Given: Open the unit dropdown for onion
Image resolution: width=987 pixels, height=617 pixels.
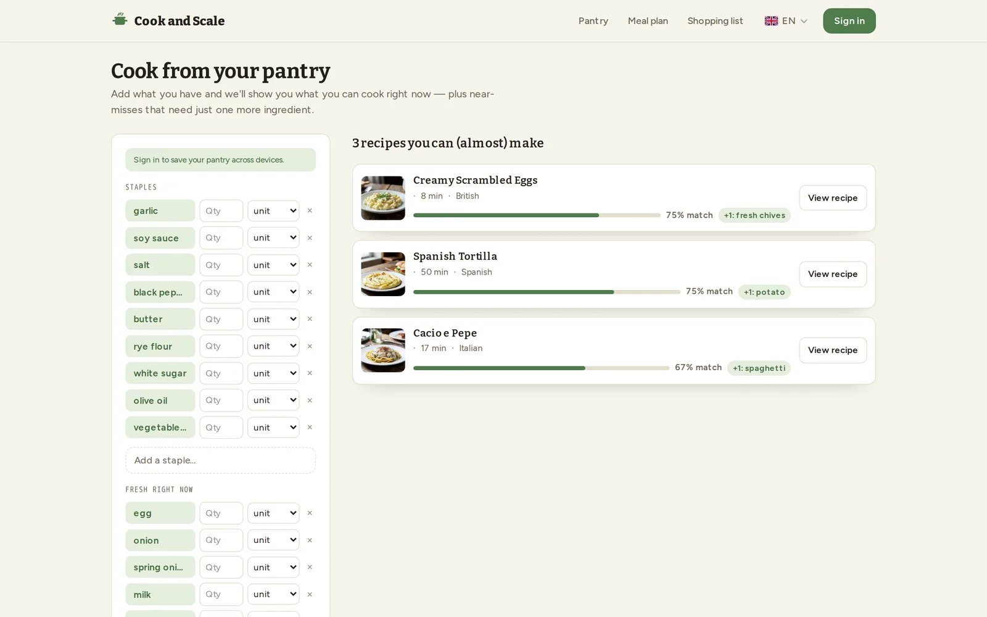Looking at the screenshot, I should click(273, 540).
